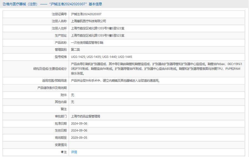249x157 pixels.
Task: Click the intended use text 产品供泌尿外科手术中
Action: pyautogui.click(x=115, y=81)
